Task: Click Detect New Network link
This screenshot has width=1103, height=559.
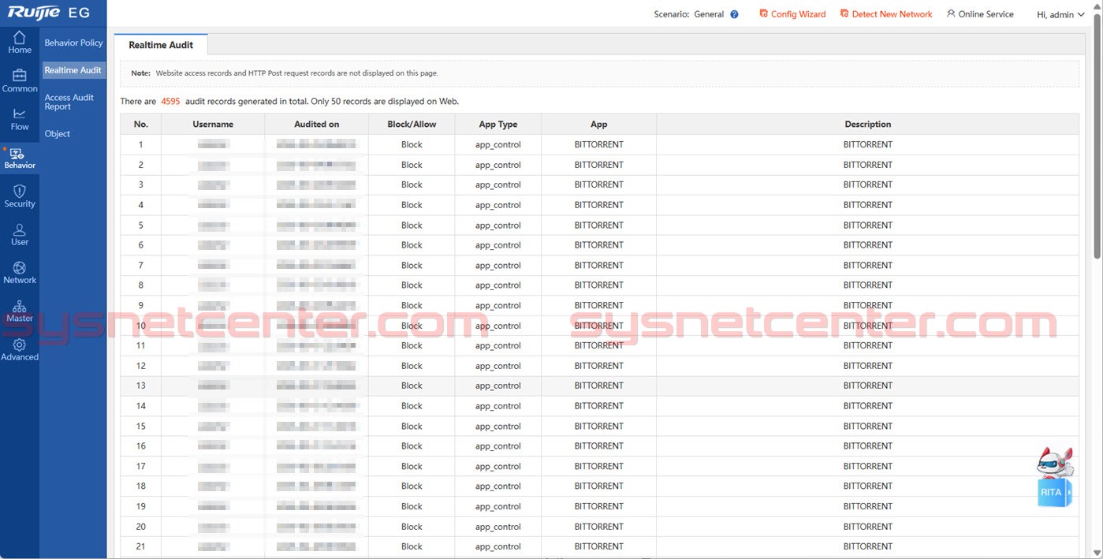Action: [886, 14]
